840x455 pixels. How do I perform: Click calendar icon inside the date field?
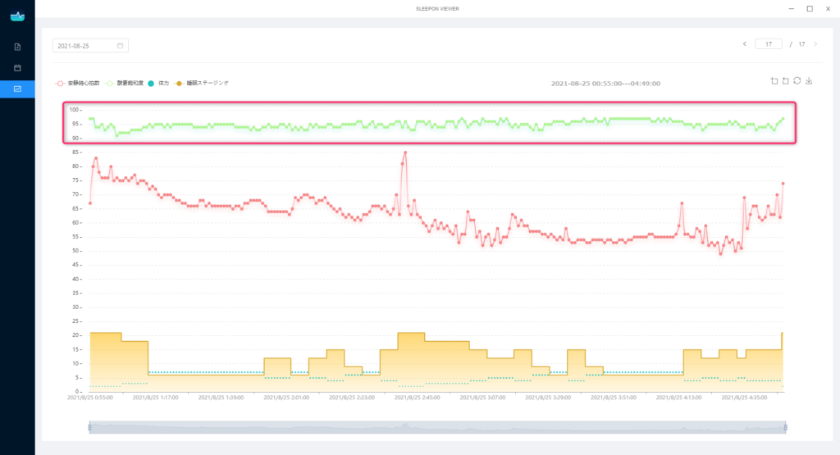click(x=120, y=46)
